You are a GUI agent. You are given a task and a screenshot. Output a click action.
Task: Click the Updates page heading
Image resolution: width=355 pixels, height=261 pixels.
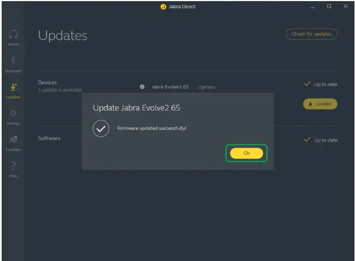tap(63, 36)
